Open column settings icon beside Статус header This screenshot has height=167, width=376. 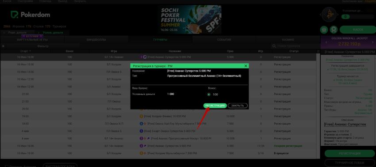pos(318,51)
